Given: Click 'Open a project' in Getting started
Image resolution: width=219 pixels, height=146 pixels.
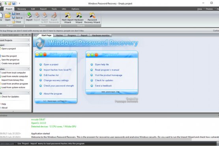Looking at the screenshot, I should 51,65.
